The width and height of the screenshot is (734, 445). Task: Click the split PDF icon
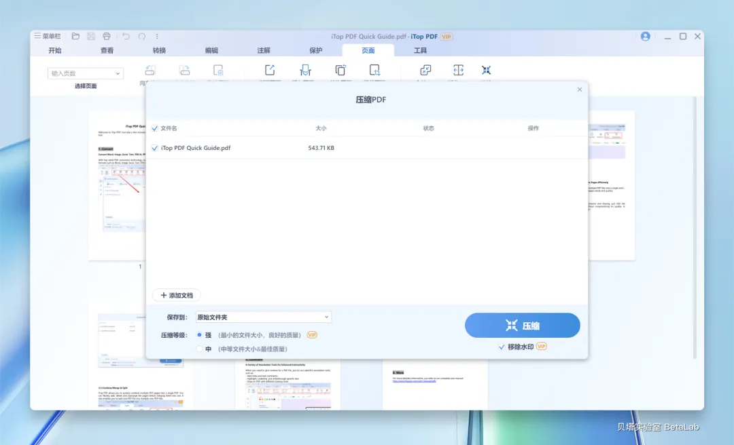pos(458,70)
